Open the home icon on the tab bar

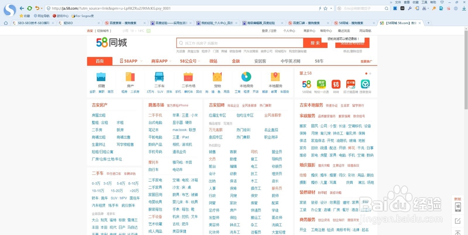point(6,23)
